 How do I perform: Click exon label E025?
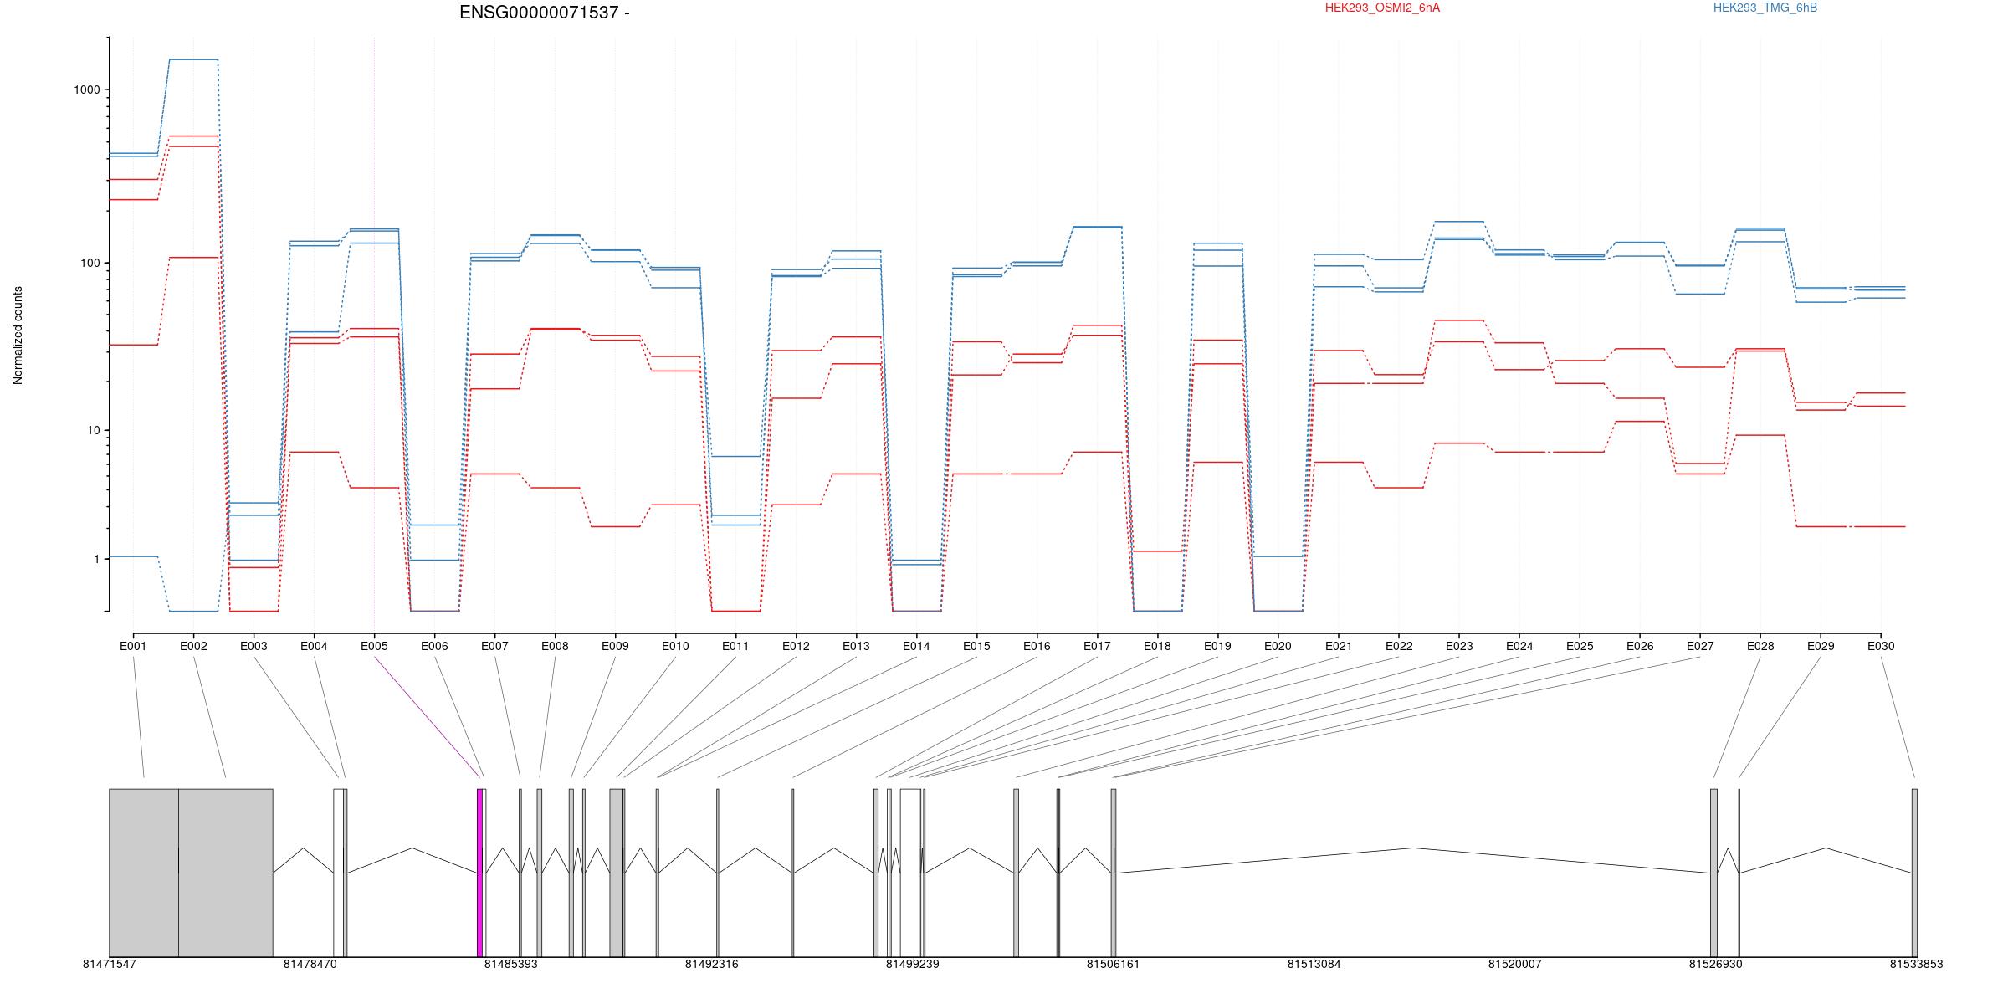1580,646
